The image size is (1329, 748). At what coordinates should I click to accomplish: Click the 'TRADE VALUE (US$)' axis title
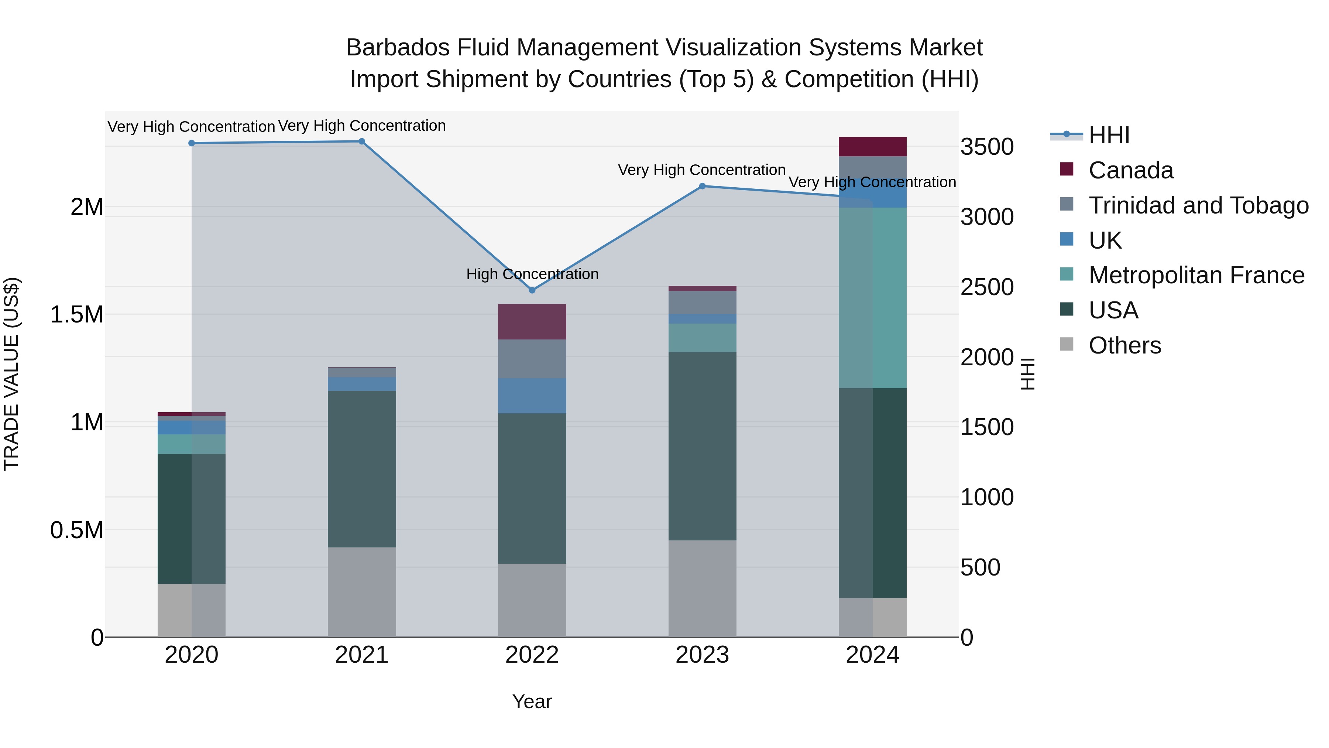click(11, 374)
